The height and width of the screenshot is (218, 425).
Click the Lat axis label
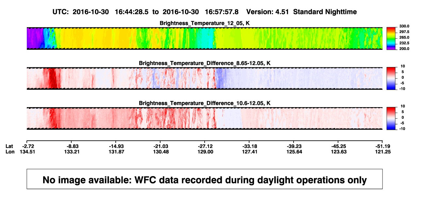point(9,146)
